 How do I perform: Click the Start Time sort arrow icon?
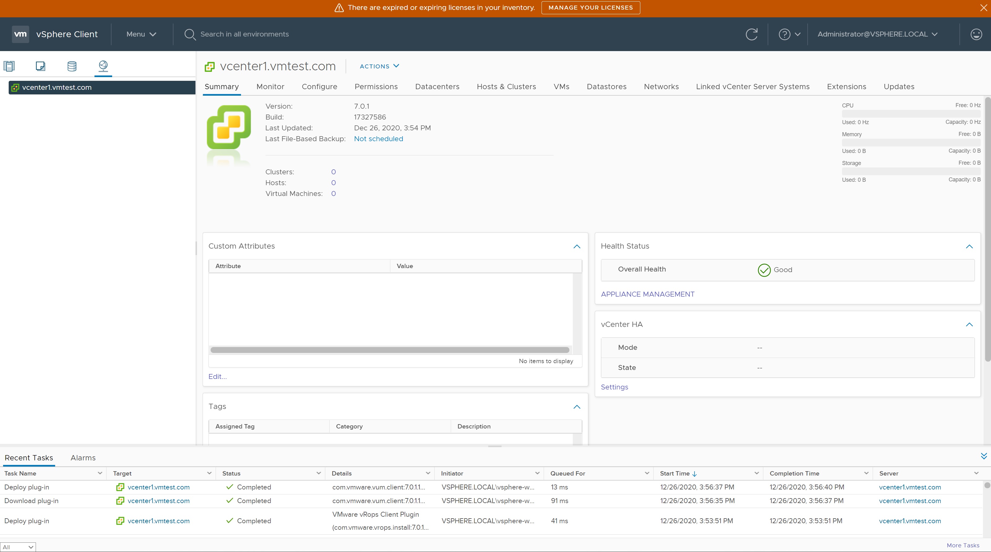point(695,474)
